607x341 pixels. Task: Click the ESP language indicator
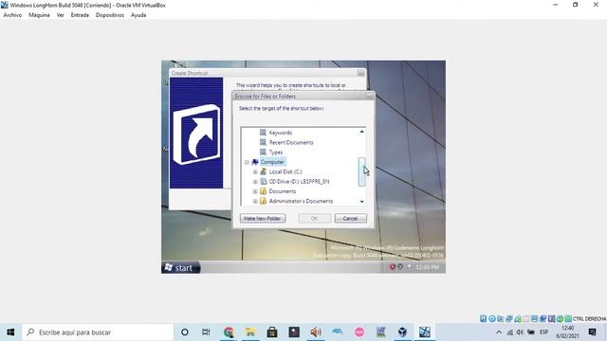[543, 332]
